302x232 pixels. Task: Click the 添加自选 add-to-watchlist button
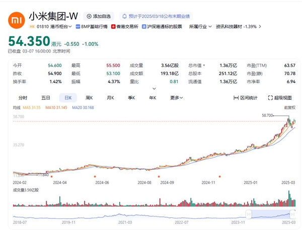point(99,16)
